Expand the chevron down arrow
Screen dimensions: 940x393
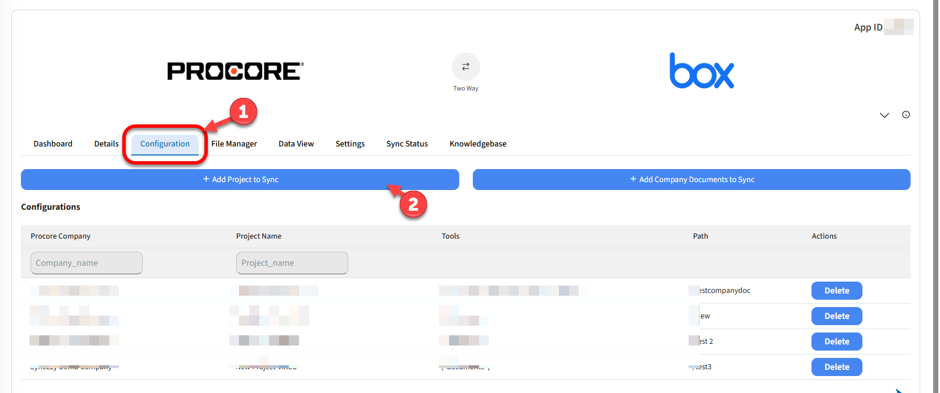(884, 115)
